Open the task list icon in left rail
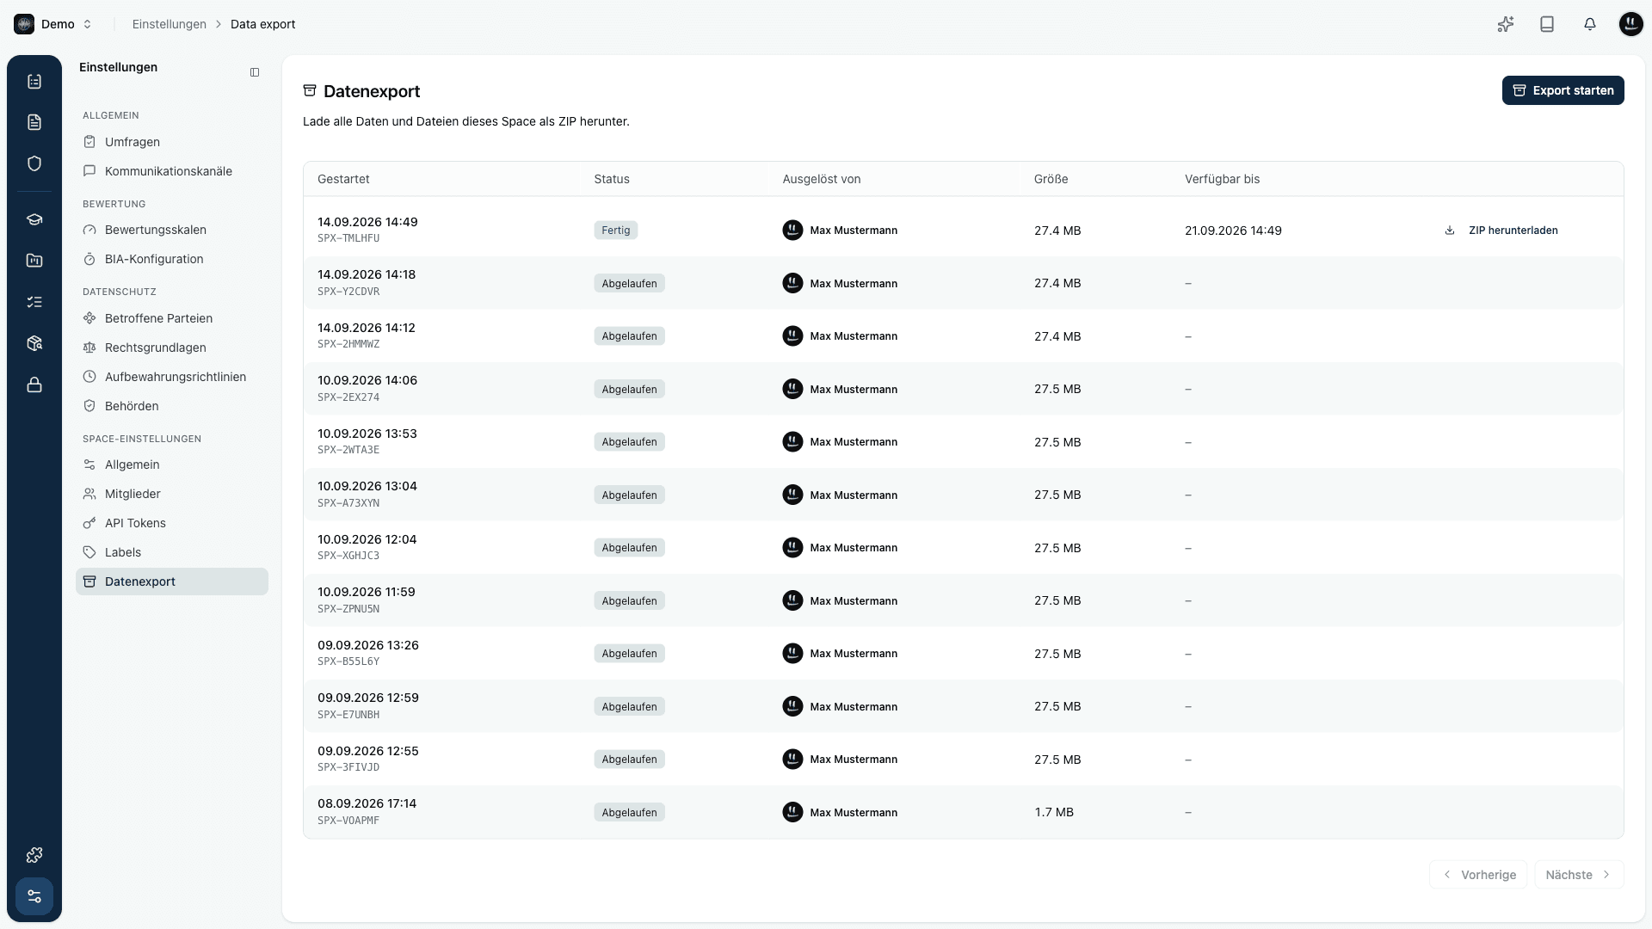This screenshot has height=929, width=1652. pos(34,302)
